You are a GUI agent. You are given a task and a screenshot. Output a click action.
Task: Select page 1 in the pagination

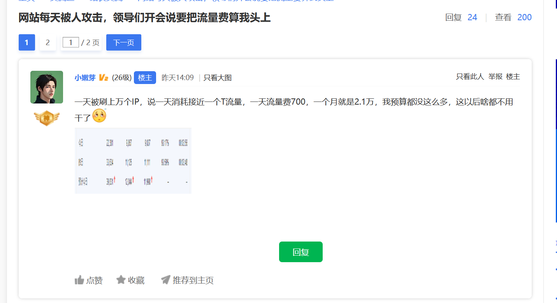pos(27,42)
